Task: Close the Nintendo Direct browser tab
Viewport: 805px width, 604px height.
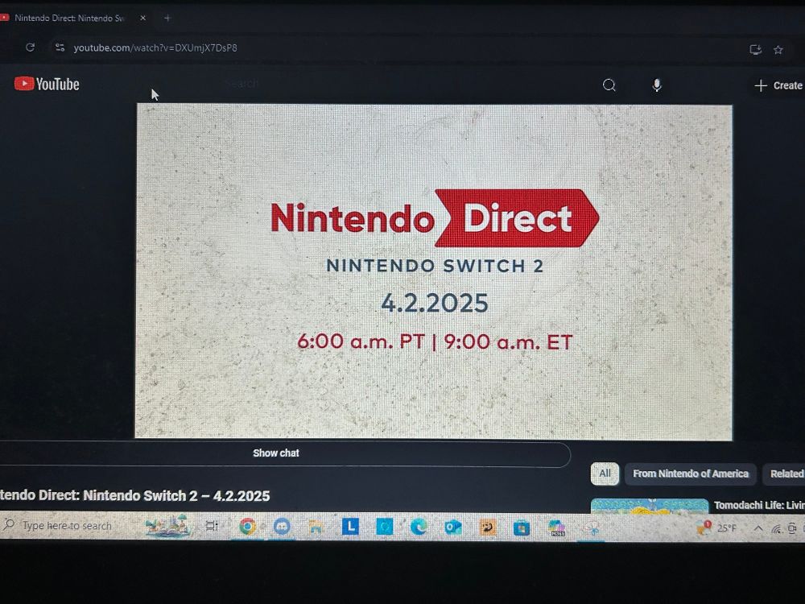Action: tap(142, 18)
